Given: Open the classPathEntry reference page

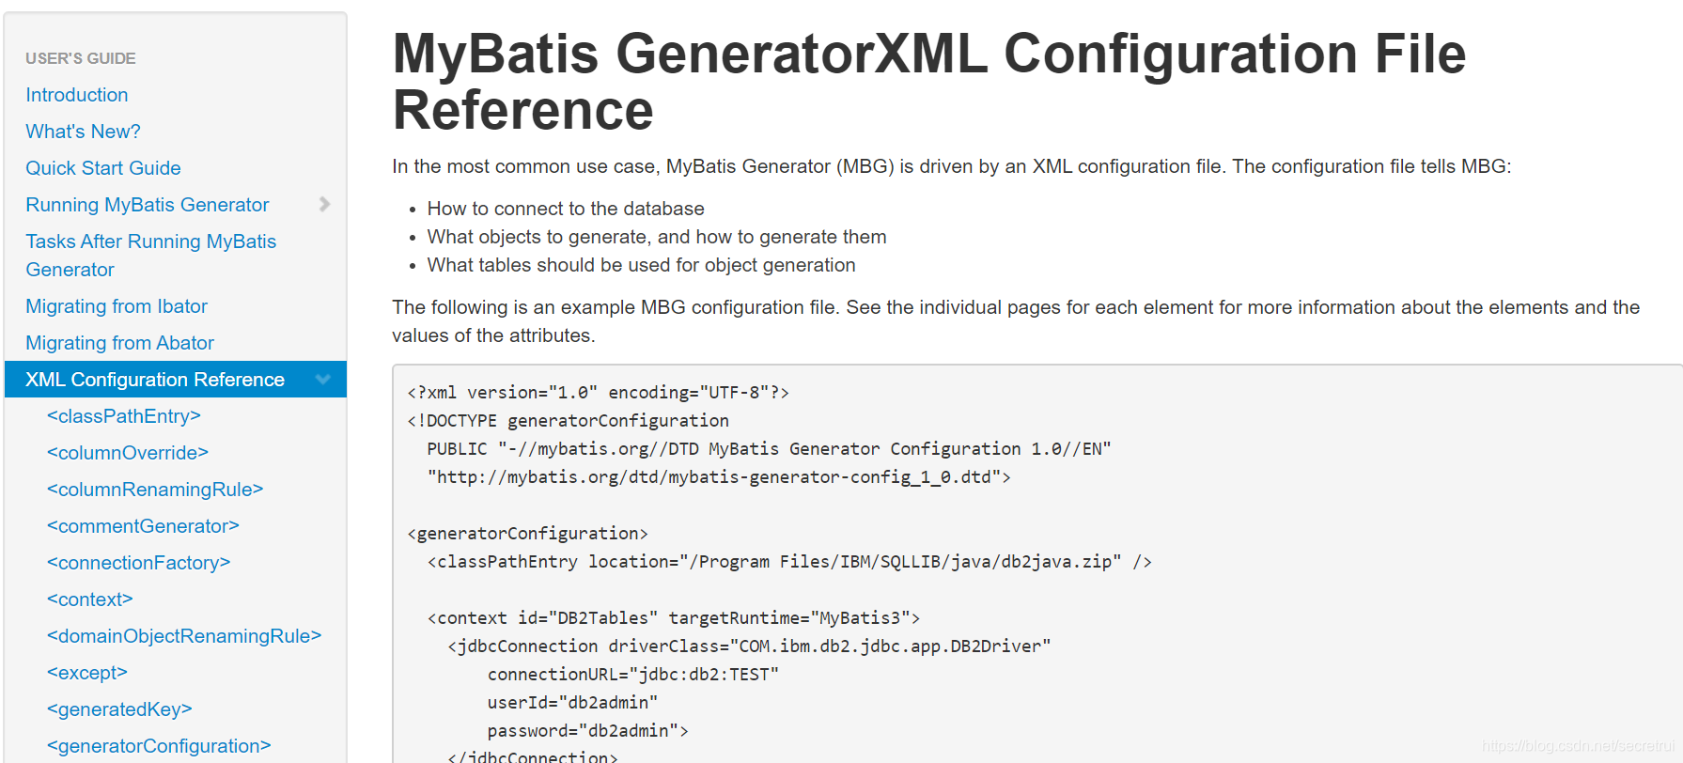Looking at the screenshot, I should [123, 415].
